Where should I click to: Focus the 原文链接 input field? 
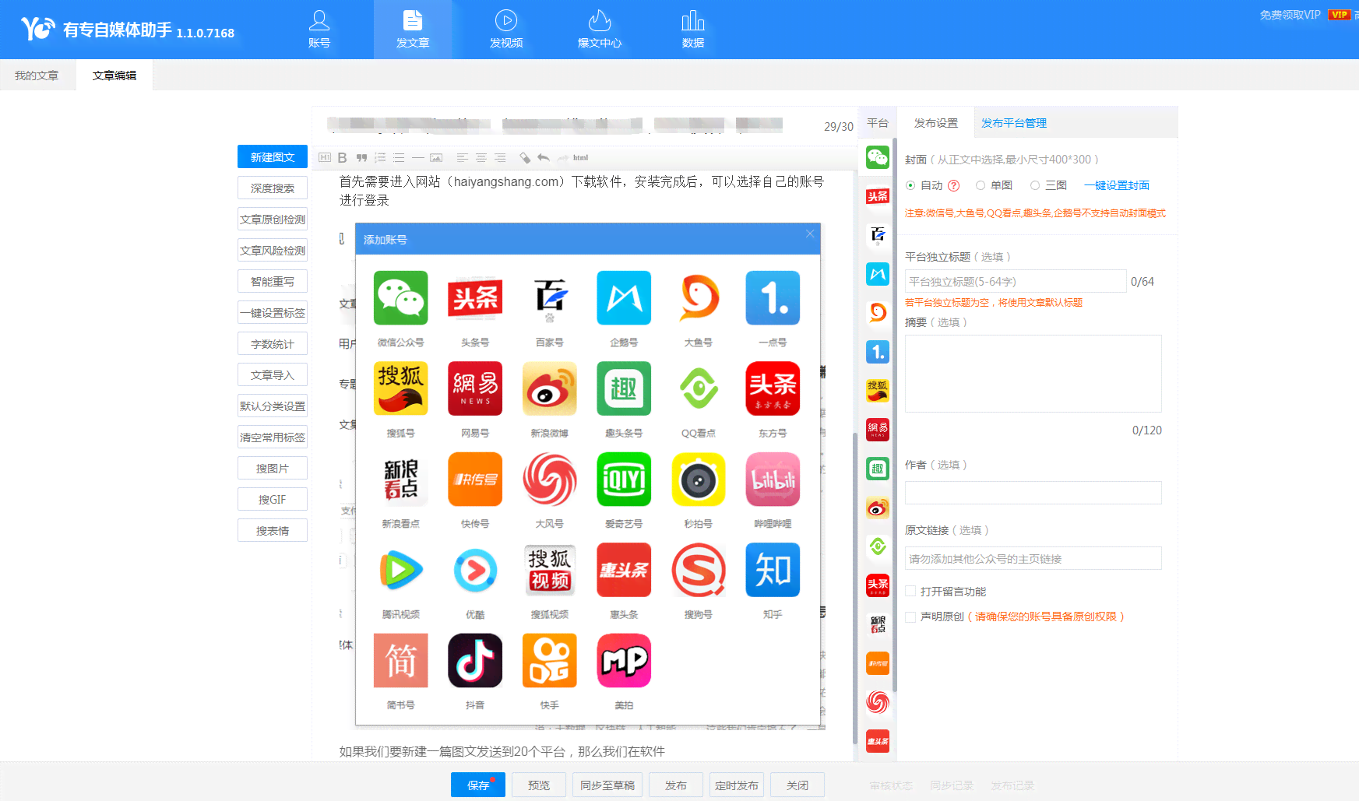1033,558
